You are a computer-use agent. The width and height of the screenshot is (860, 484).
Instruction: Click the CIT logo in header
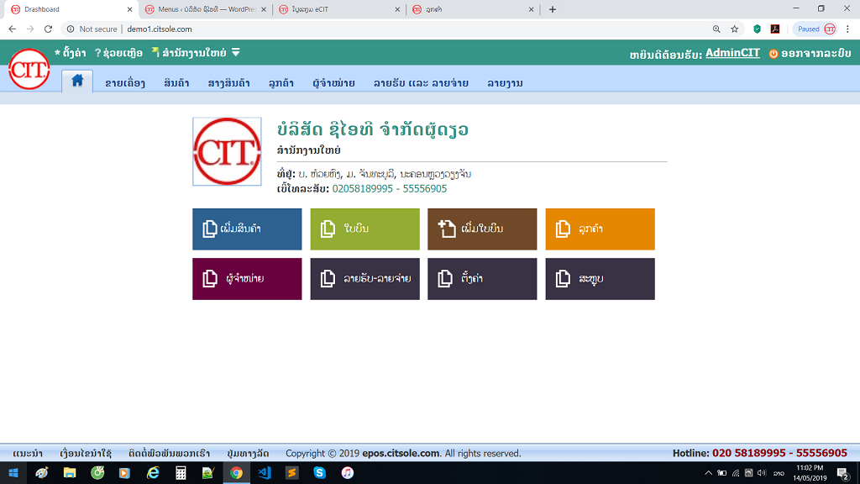coord(29,69)
